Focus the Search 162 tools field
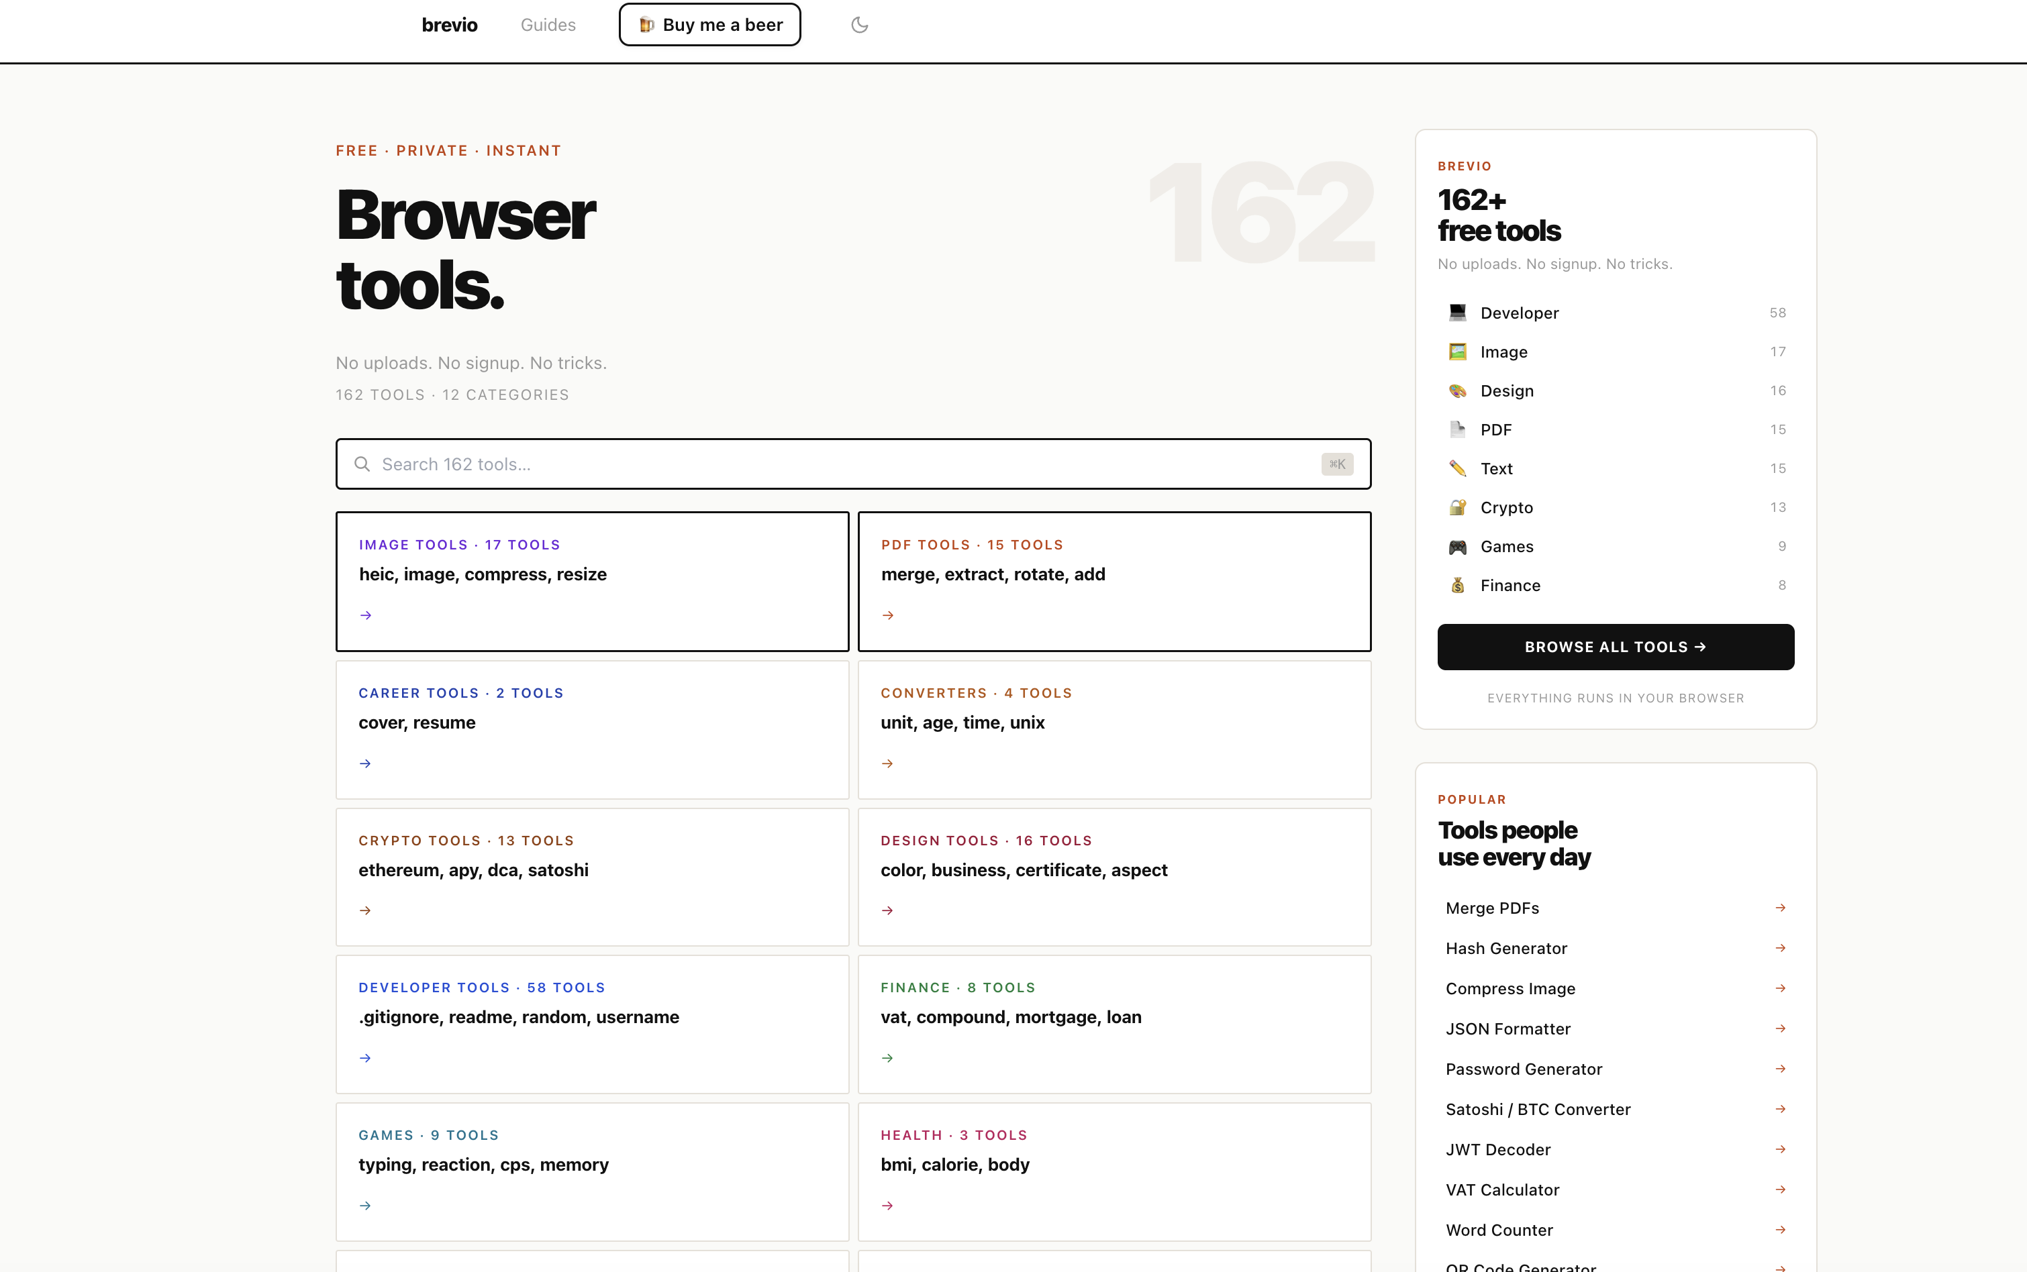The image size is (2027, 1272). [x=853, y=464]
